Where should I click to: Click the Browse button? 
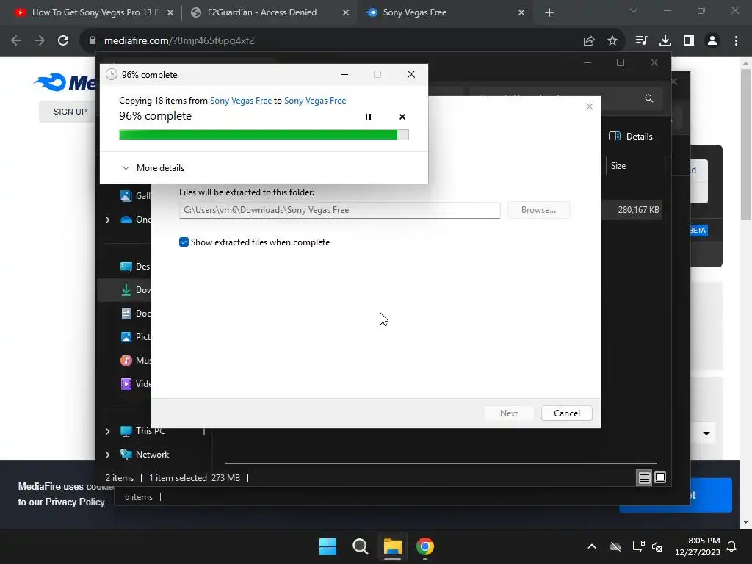point(538,210)
